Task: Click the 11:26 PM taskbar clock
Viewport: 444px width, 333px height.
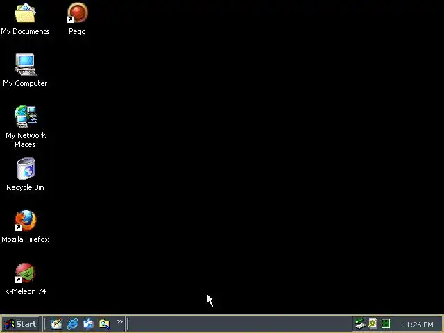Action: pyautogui.click(x=418, y=325)
